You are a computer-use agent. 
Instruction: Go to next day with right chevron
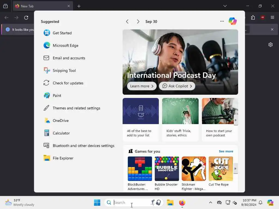138,21
